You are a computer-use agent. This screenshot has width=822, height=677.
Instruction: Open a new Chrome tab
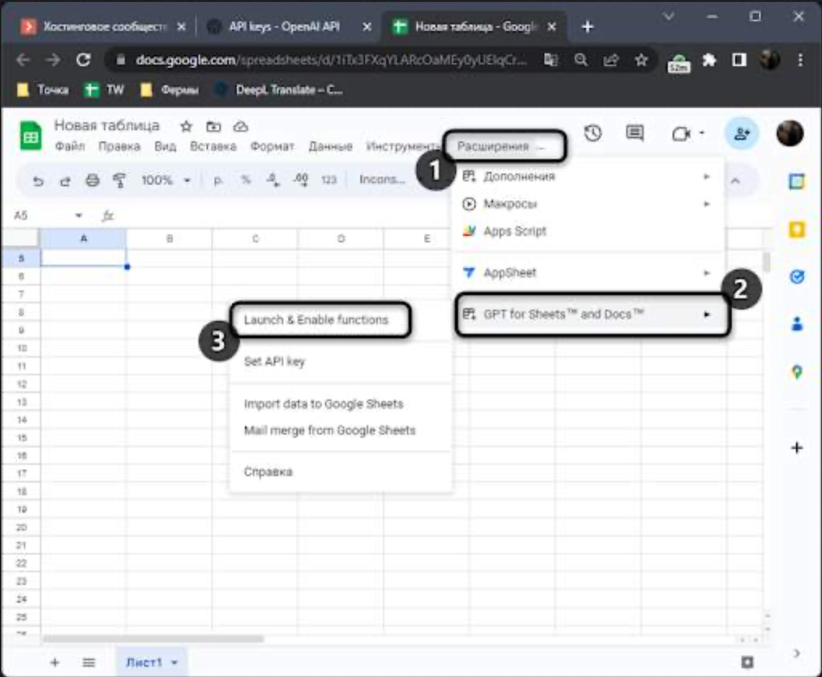coord(588,27)
